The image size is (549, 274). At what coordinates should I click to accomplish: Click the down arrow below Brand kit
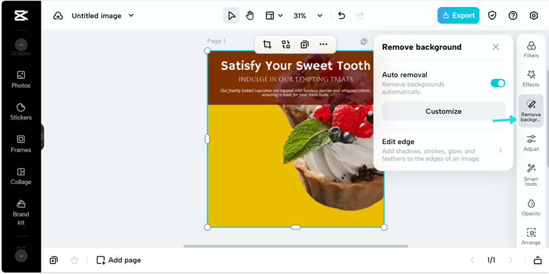21,256
